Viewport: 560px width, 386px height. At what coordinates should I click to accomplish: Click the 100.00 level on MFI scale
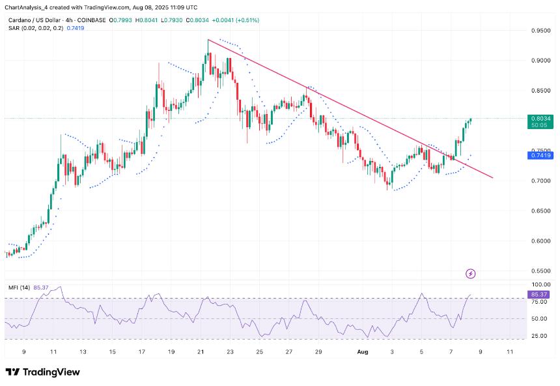click(542, 285)
